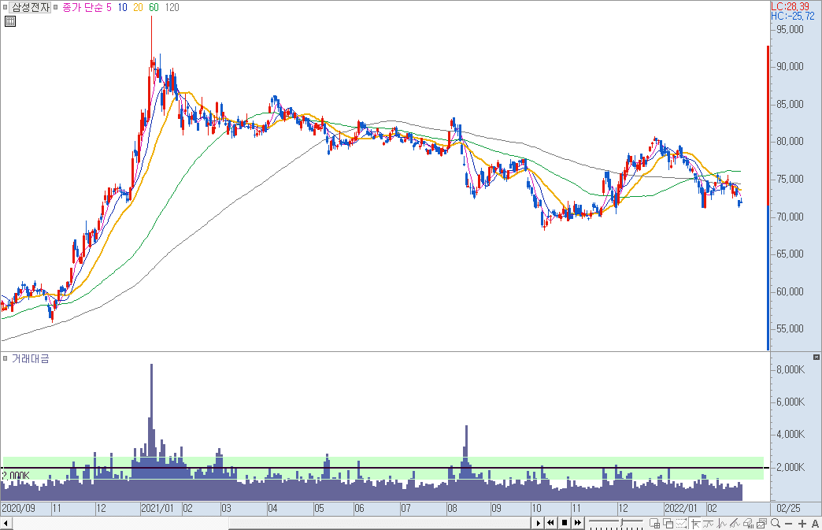The width and height of the screenshot is (822, 530).
Task: Click the window-with-grid layout icon
Action: 655,523
